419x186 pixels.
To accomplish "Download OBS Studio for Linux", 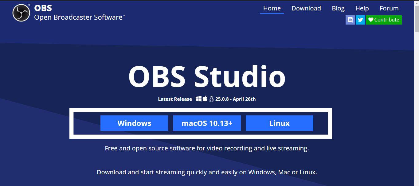I will click(x=280, y=123).
